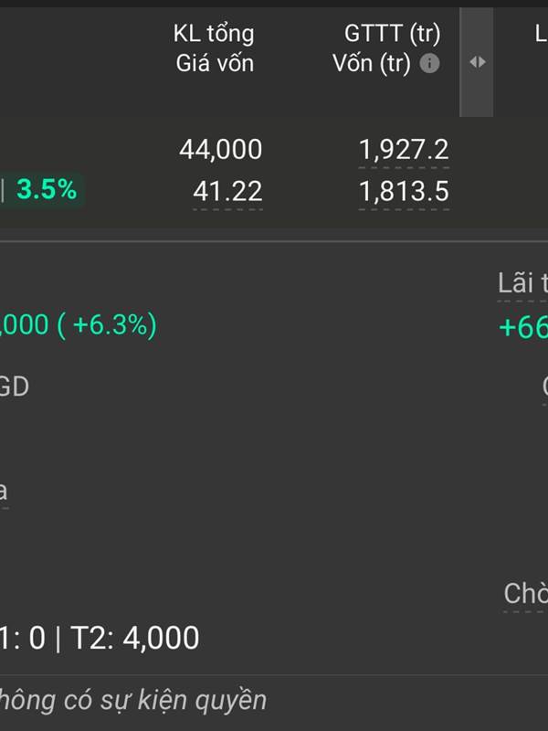
Task: Click the left-right column scroll arrows
Action: pos(477,62)
